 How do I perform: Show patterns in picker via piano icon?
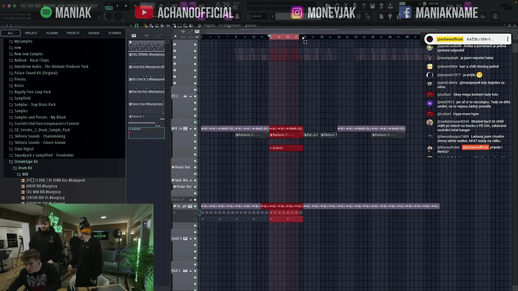click(134, 36)
